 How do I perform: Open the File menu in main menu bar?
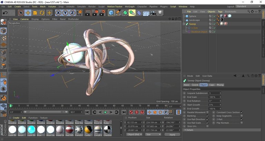tap(3, 7)
